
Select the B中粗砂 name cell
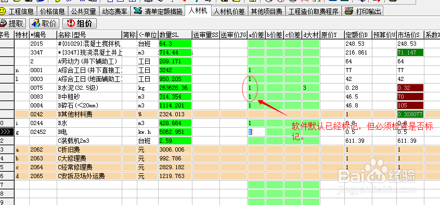click(89, 97)
